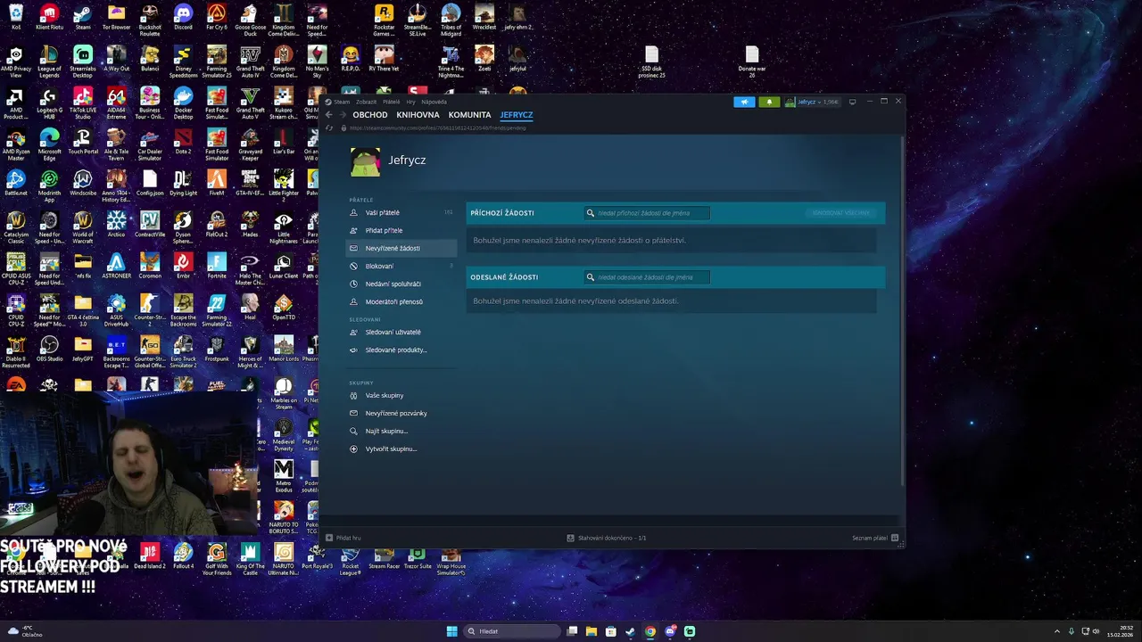Open Přidat přítele in the sidebar
Image resolution: width=1142 pixels, height=642 pixels.
[401, 230]
